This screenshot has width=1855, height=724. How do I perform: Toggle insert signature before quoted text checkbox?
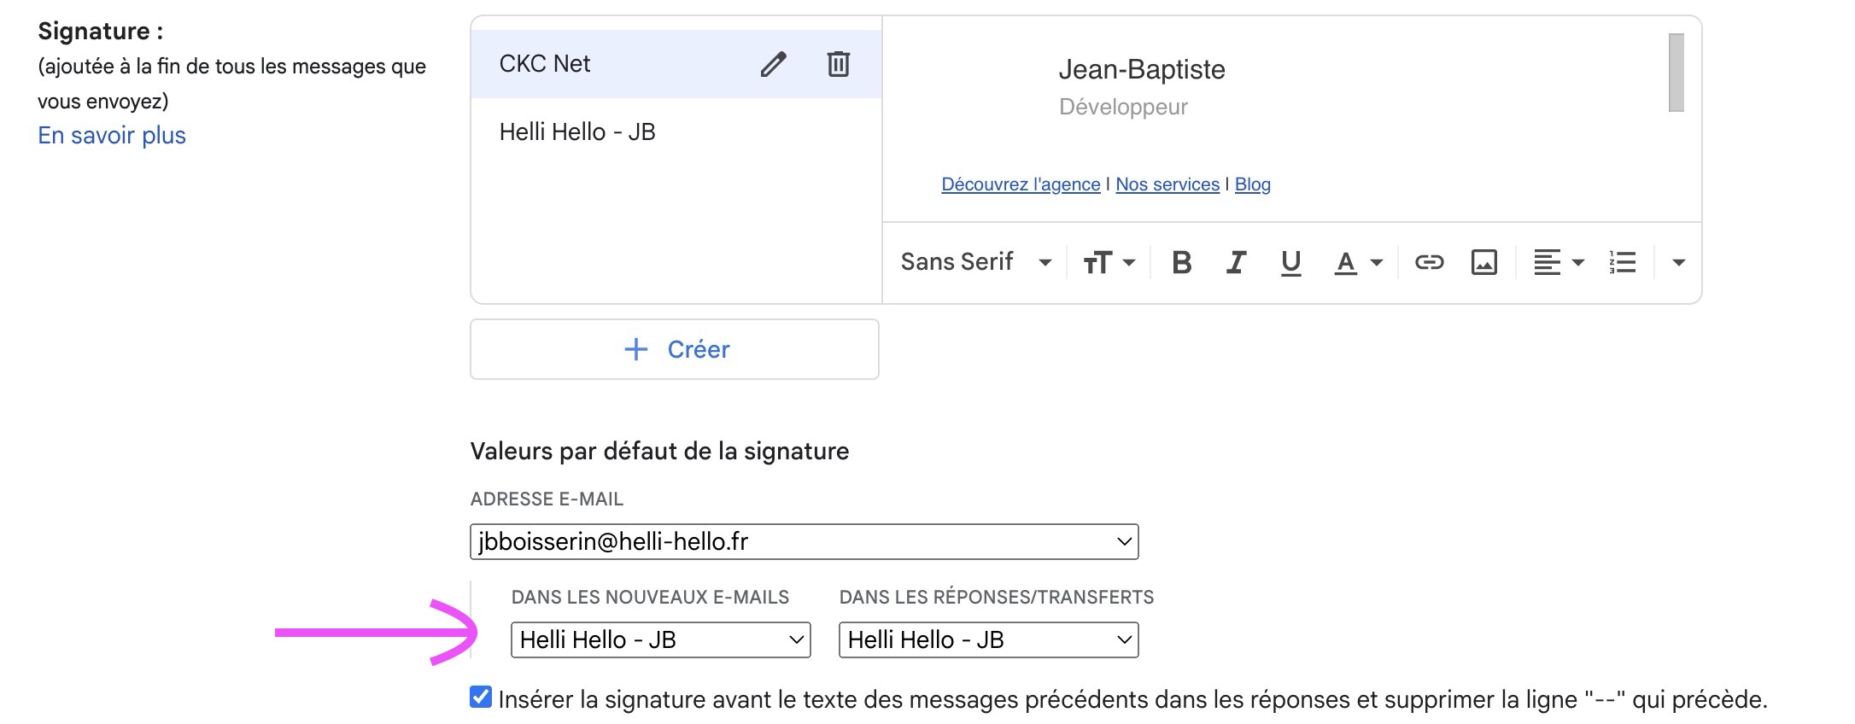pos(481,698)
